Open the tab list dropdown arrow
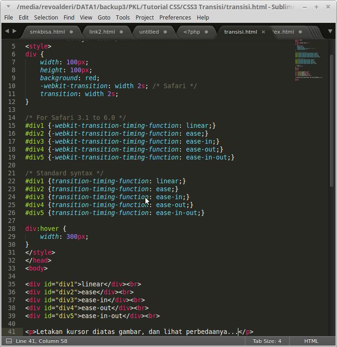337x347 pixels. pyautogui.click(x=330, y=31)
